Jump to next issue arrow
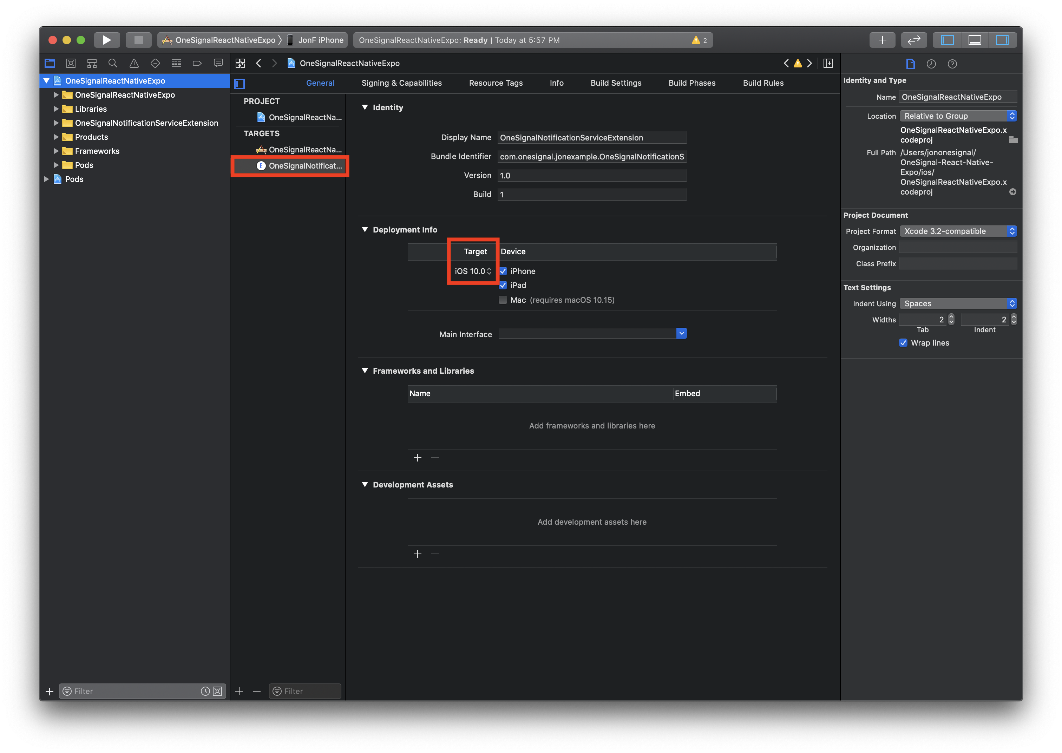Image resolution: width=1062 pixels, height=753 pixels. click(x=809, y=64)
